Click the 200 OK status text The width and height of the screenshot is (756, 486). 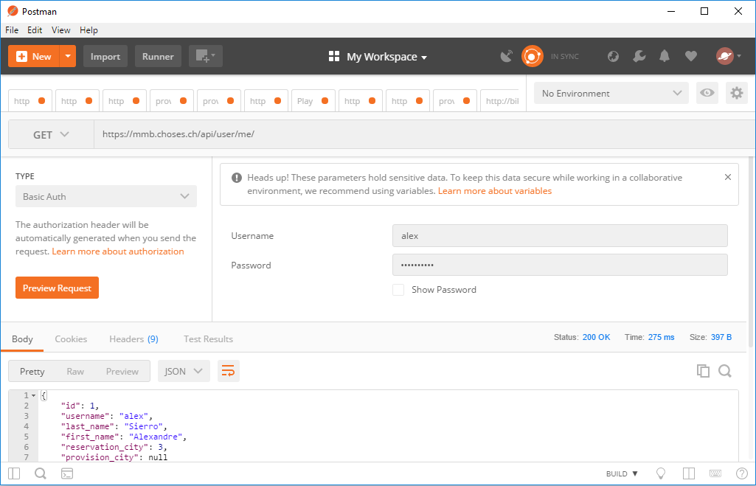596,337
